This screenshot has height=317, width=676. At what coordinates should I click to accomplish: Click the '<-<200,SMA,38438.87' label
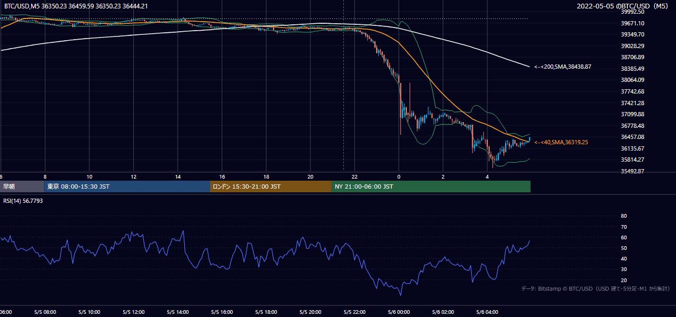563,67
